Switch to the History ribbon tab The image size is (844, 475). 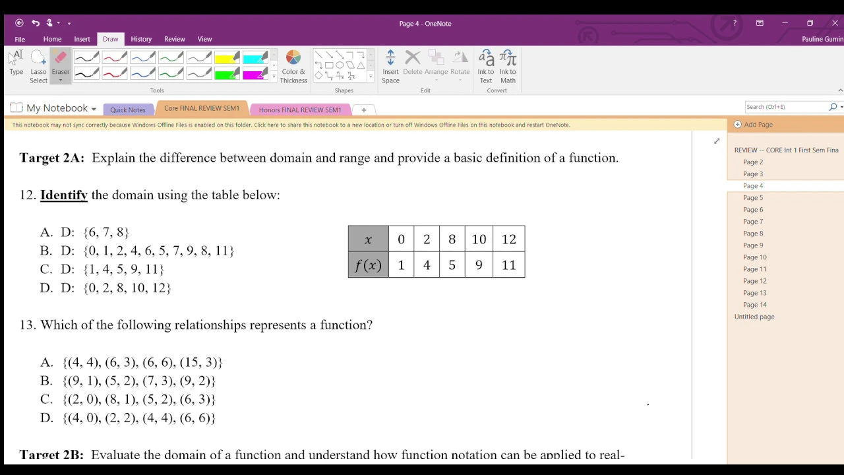tap(141, 39)
